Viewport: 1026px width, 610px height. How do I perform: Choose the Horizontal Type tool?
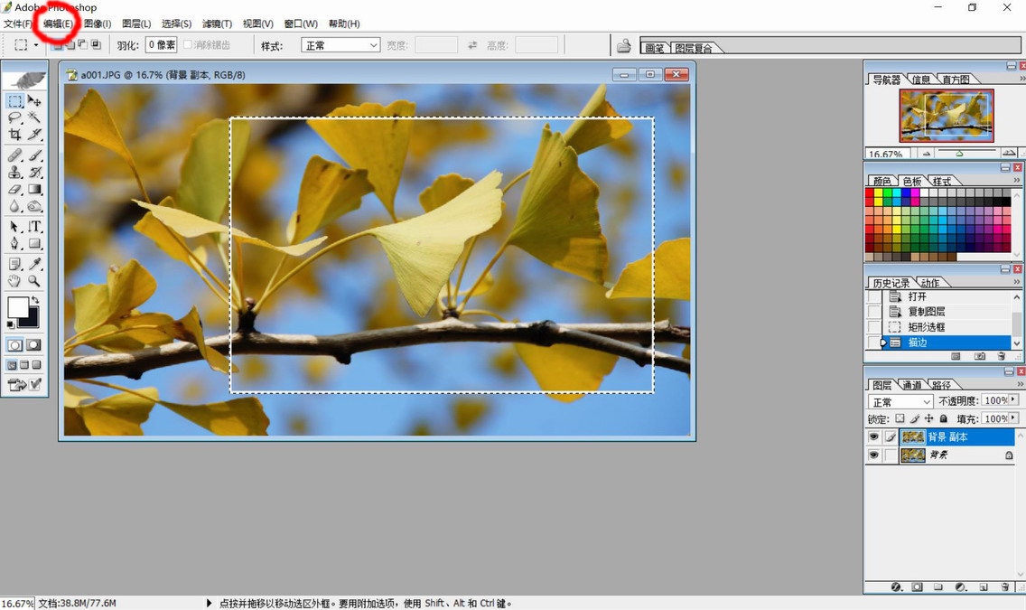click(34, 227)
